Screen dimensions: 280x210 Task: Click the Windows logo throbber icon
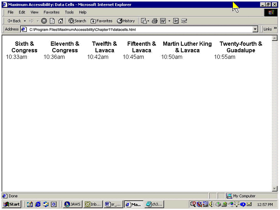coord(271,13)
